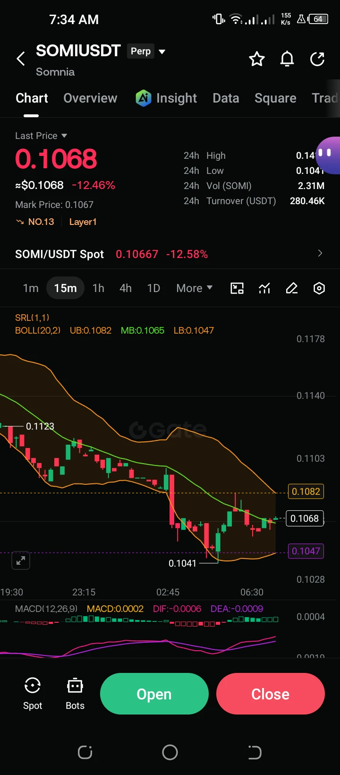Screen dimensions: 340x775
Task: Tap the battery indicator in status bar
Action: [318, 19]
